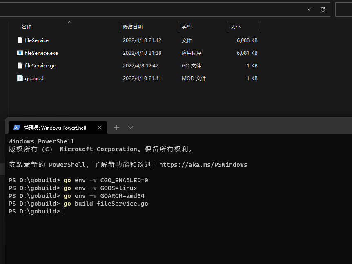
Task: Click the 6,088 KB size cell
Action: tap(247, 40)
